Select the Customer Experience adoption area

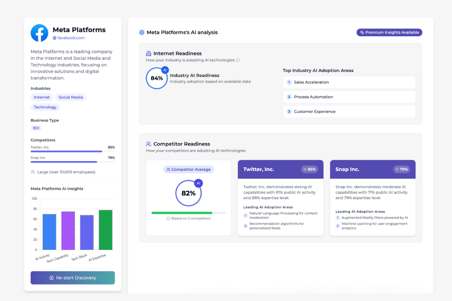[349, 112]
